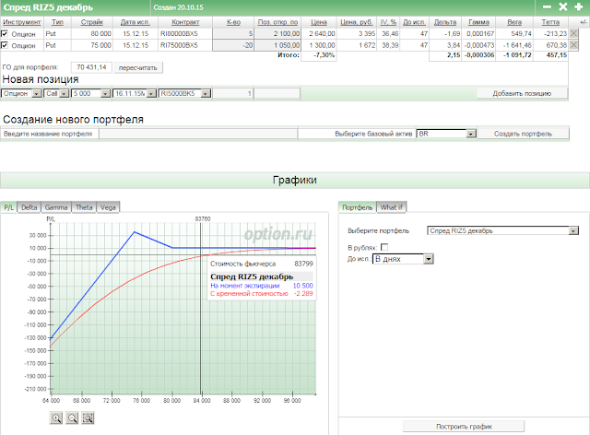
Task: Edit open price field 1 050,00
Action: [x=277, y=45]
